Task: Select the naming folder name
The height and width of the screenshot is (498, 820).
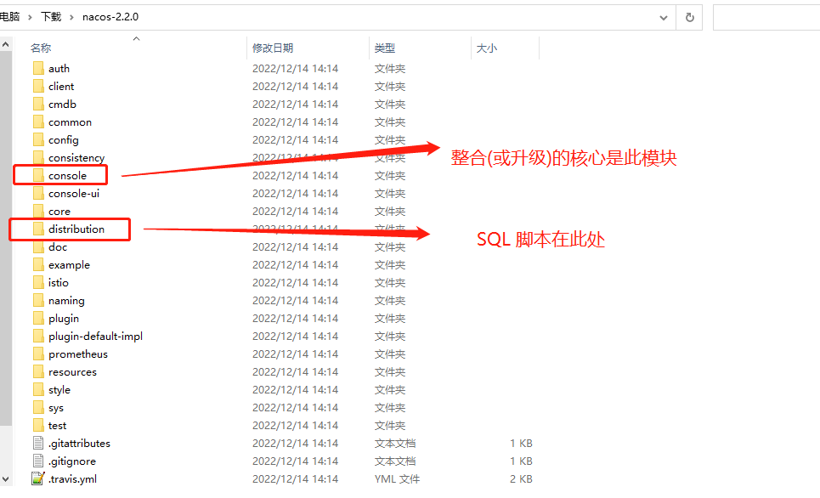Action: pyautogui.click(x=66, y=301)
